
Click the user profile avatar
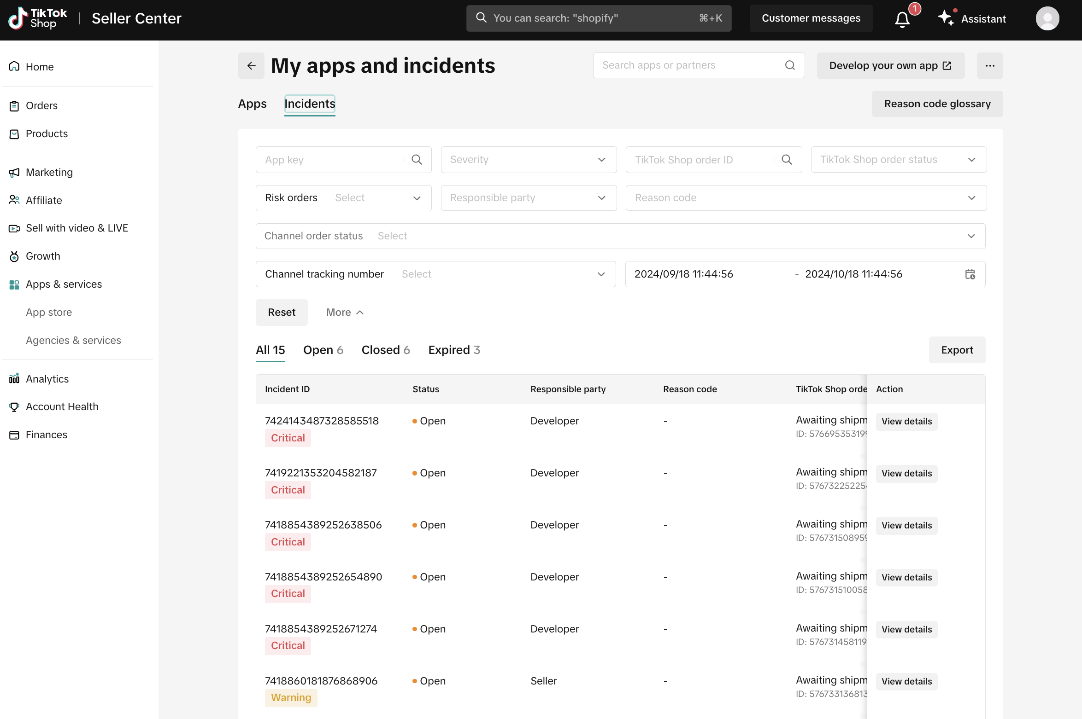pos(1047,18)
